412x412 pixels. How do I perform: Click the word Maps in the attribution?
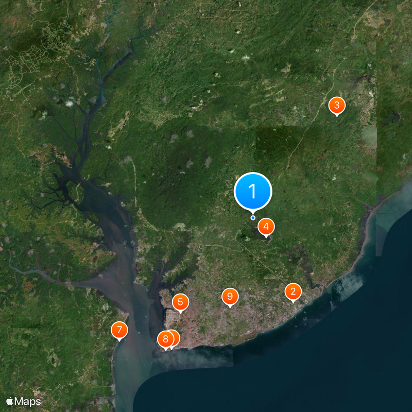pyautogui.click(x=28, y=402)
